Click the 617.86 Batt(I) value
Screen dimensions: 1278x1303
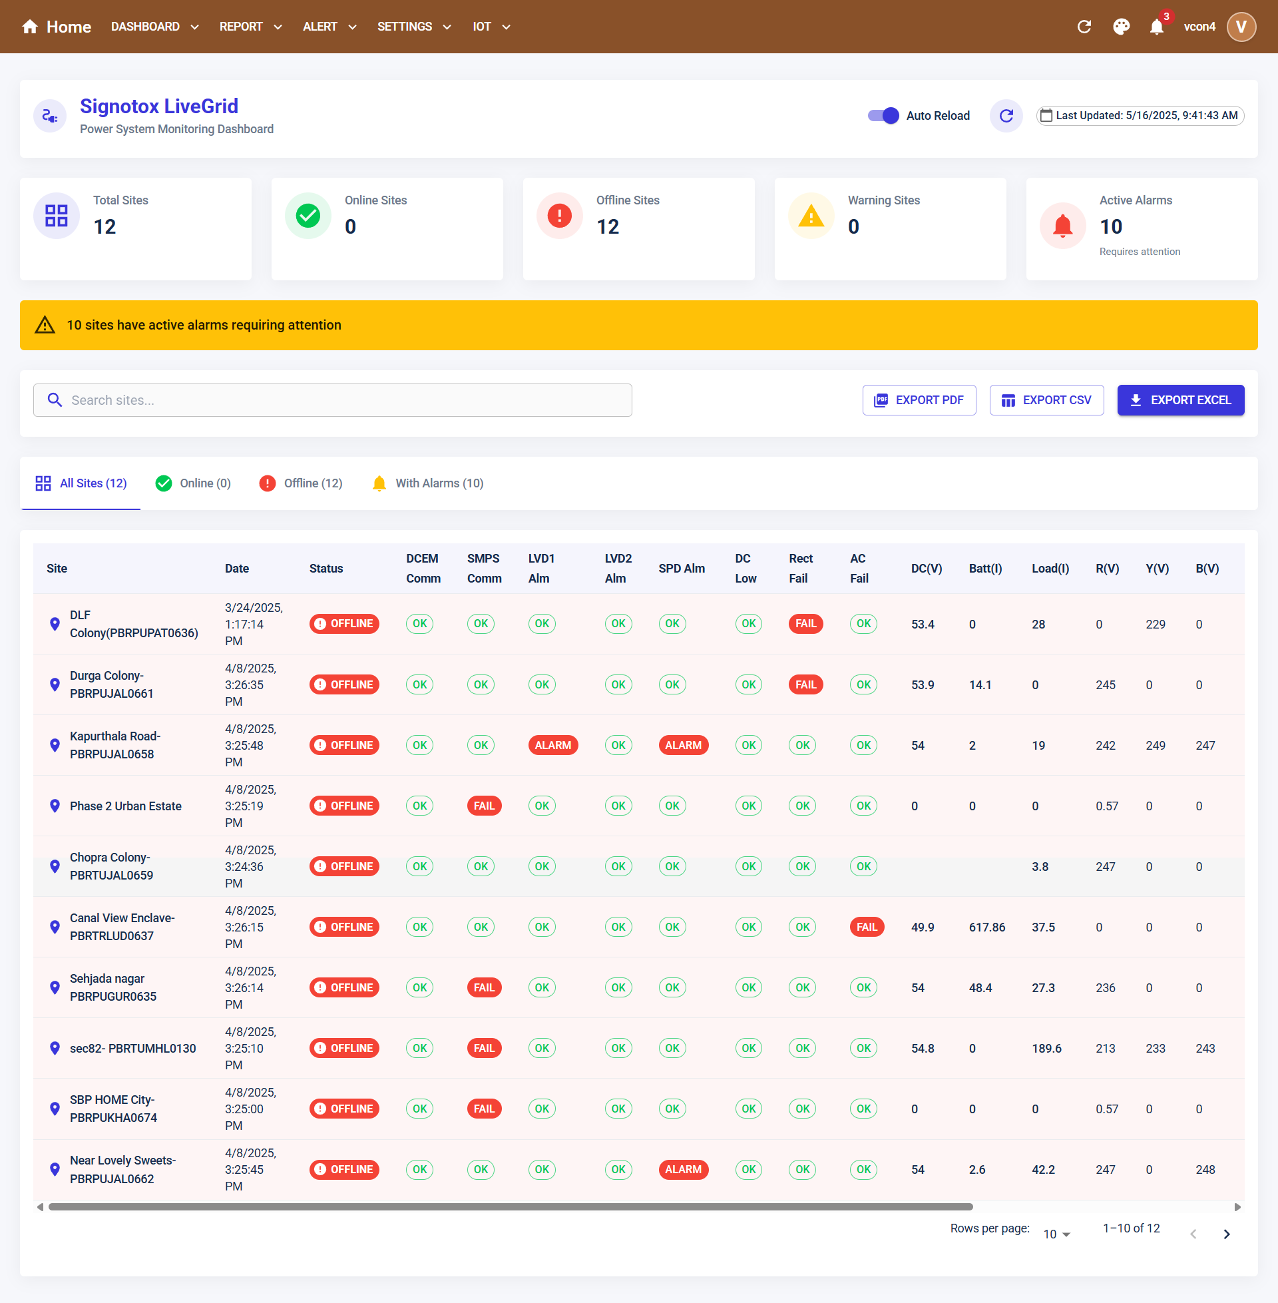[986, 927]
